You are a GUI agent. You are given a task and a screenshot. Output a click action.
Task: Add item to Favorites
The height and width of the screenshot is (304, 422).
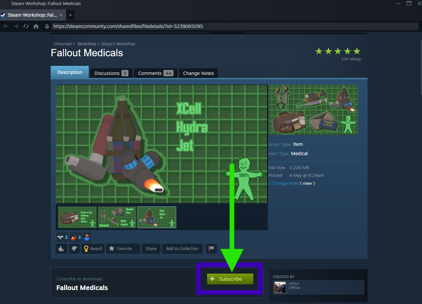click(123, 248)
